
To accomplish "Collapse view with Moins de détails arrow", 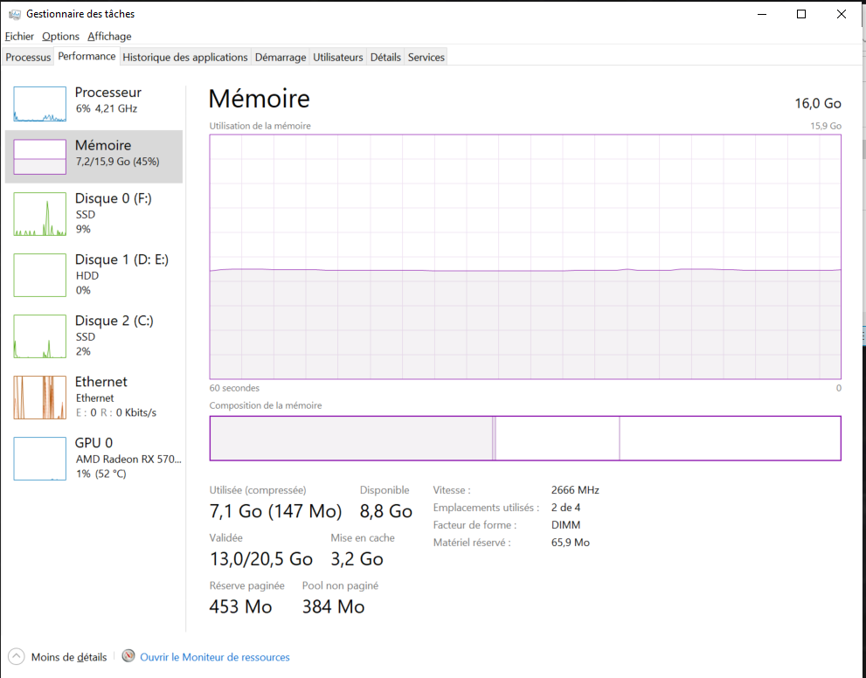I will pos(17,656).
